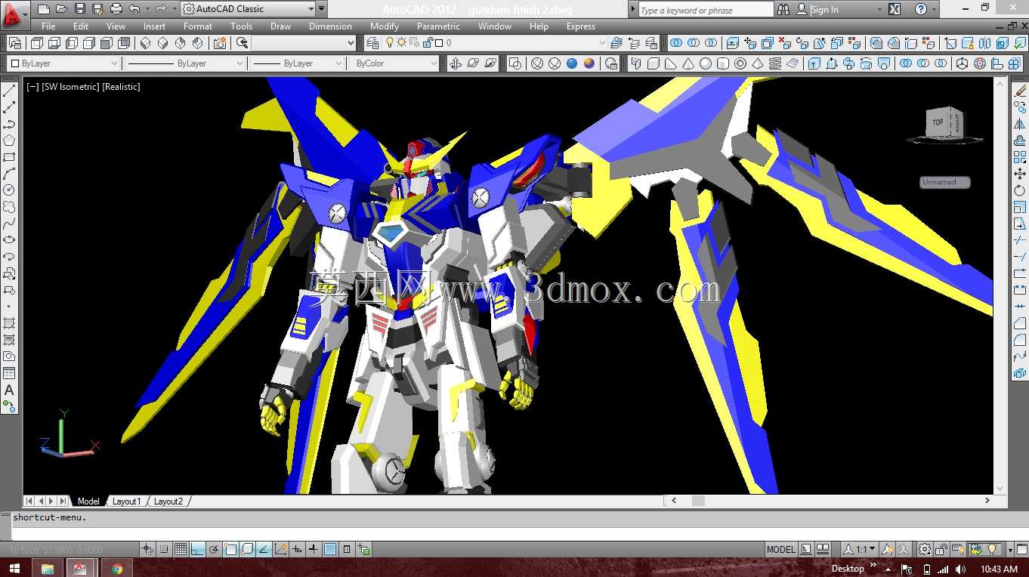Open the ByColor plot style dropdown
The image size is (1029, 577).
[x=394, y=63]
